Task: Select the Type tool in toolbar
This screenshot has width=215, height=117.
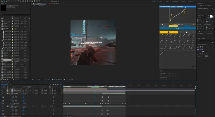Action: (x=27, y=1)
